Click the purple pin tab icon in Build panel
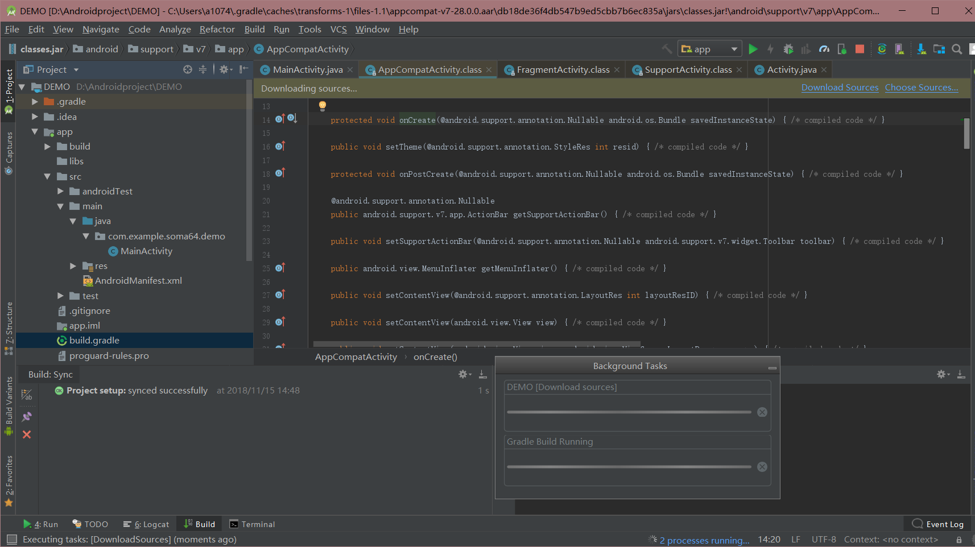Screen dimensions: 975x547 click(x=27, y=417)
